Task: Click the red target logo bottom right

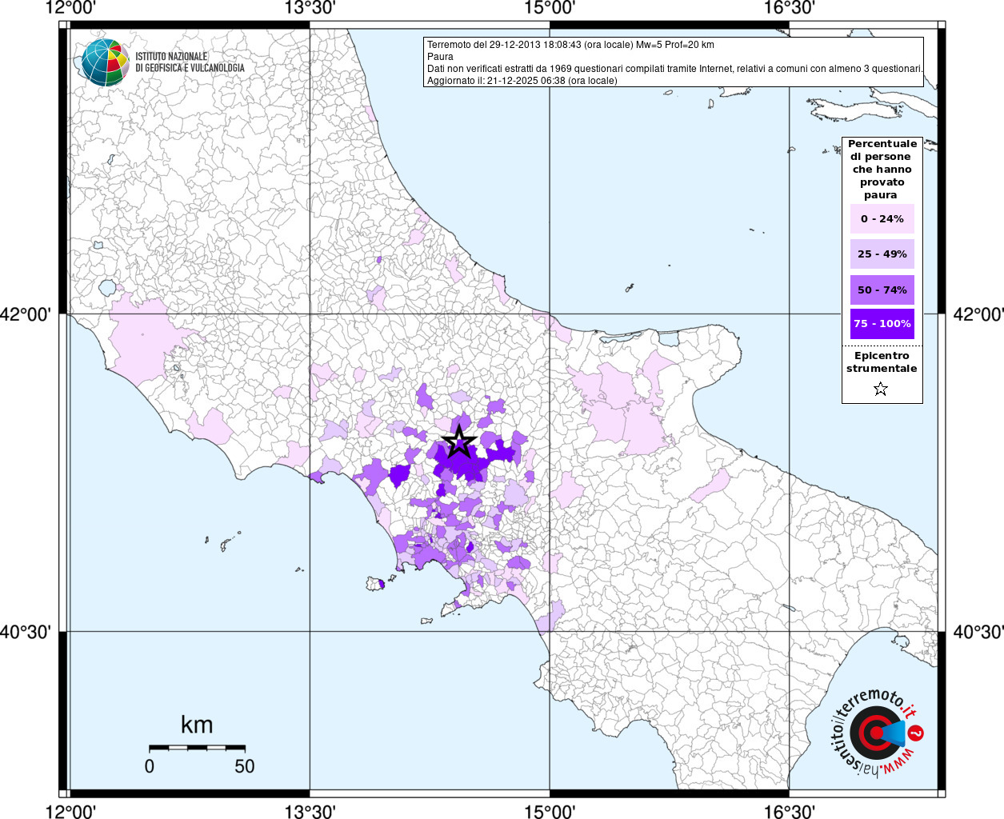Action: (x=874, y=733)
